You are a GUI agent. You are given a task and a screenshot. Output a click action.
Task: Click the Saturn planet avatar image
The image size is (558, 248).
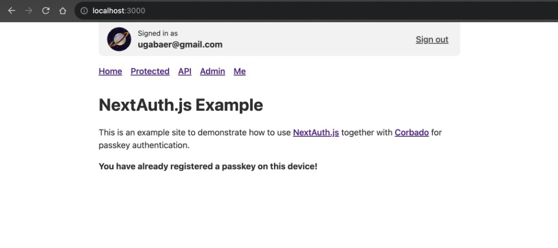point(119,39)
